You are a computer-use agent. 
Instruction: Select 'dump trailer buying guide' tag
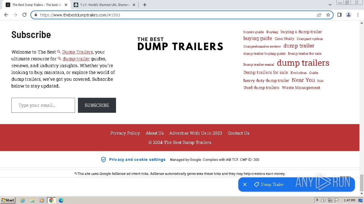pyautogui.click(x=264, y=54)
